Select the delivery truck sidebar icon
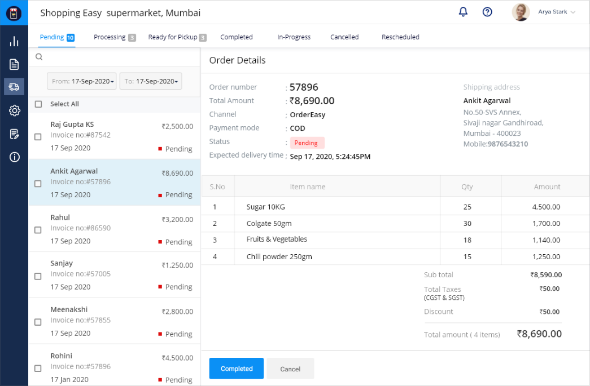590x386 pixels. pyautogui.click(x=14, y=87)
